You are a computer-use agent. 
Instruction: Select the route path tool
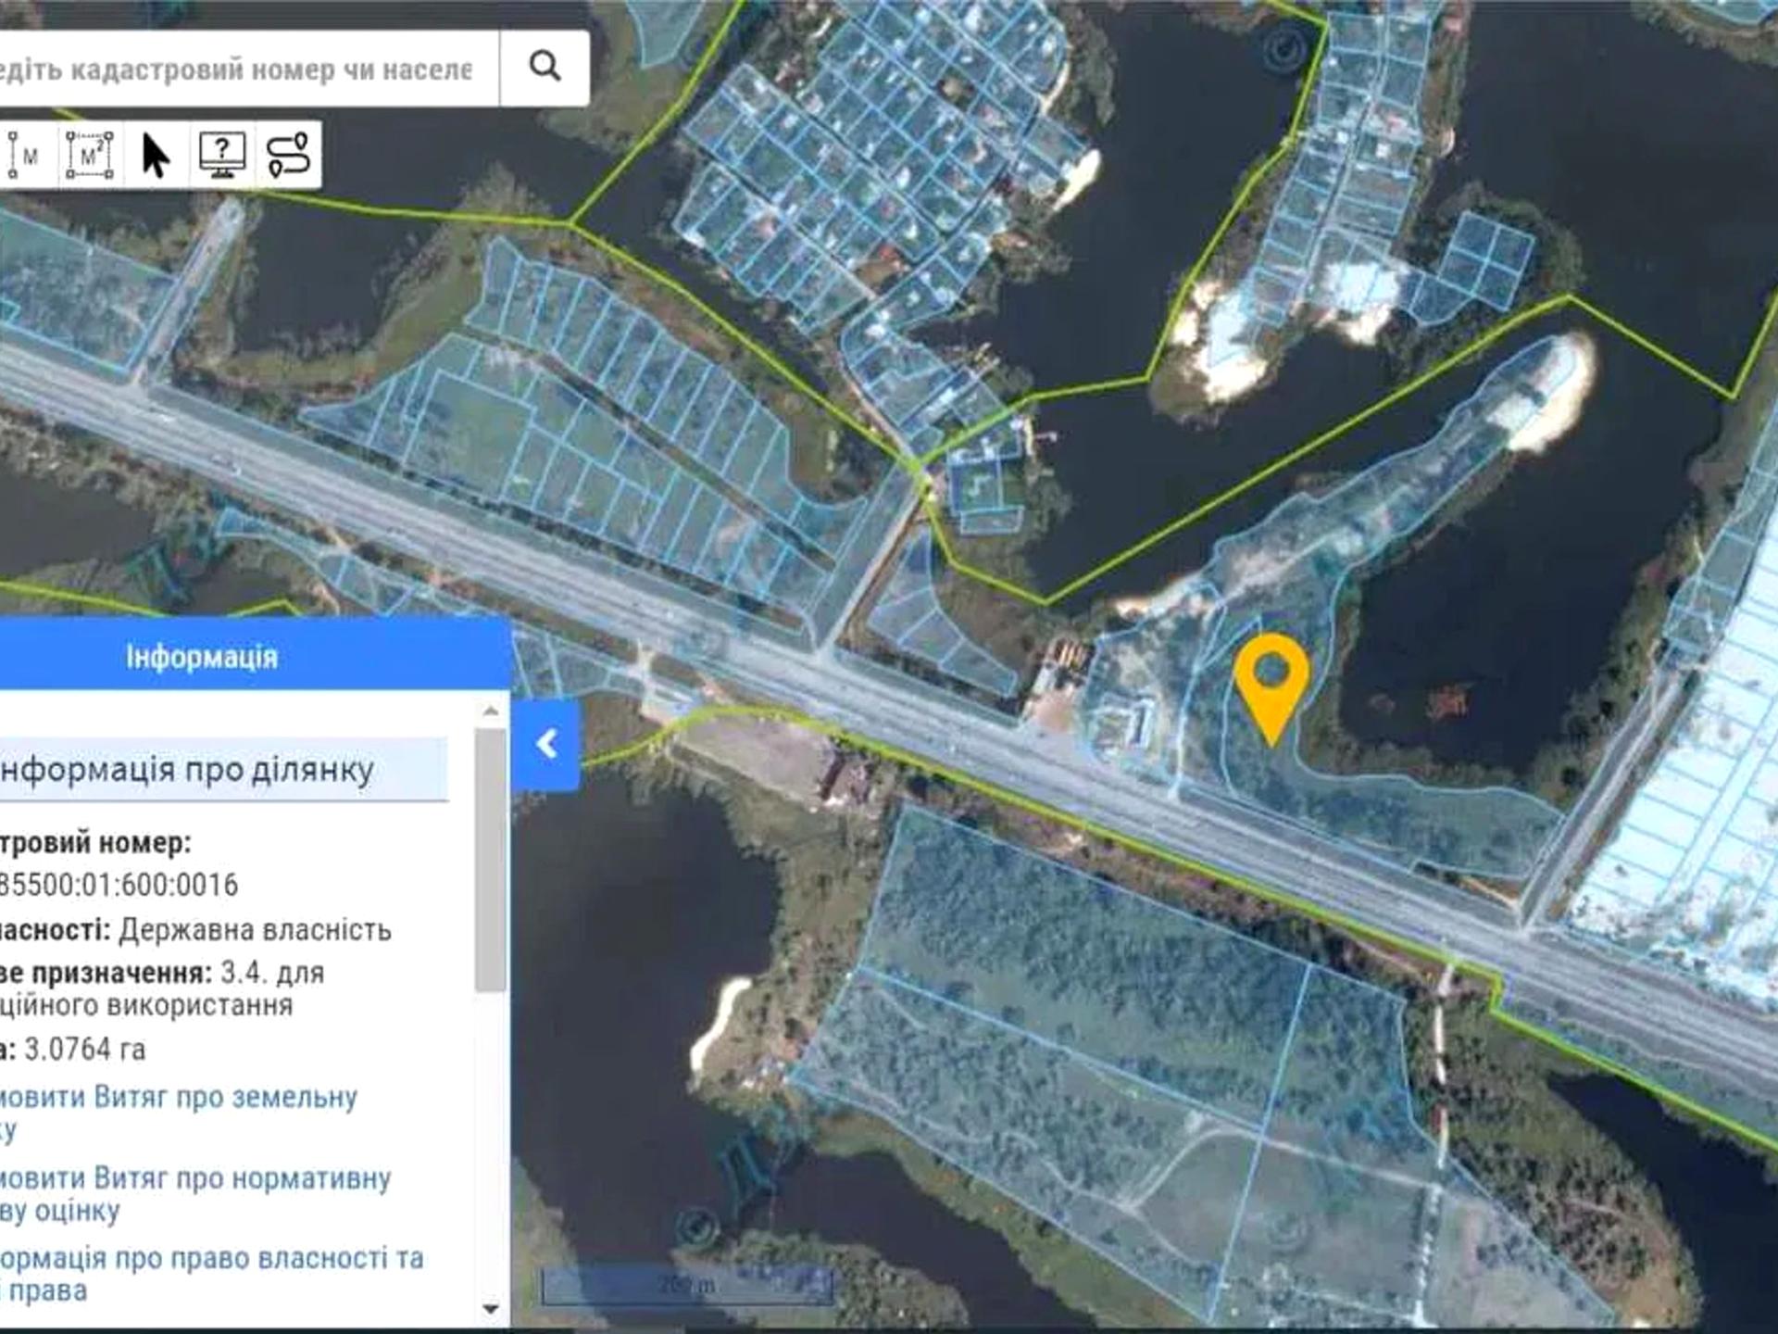[288, 155]
